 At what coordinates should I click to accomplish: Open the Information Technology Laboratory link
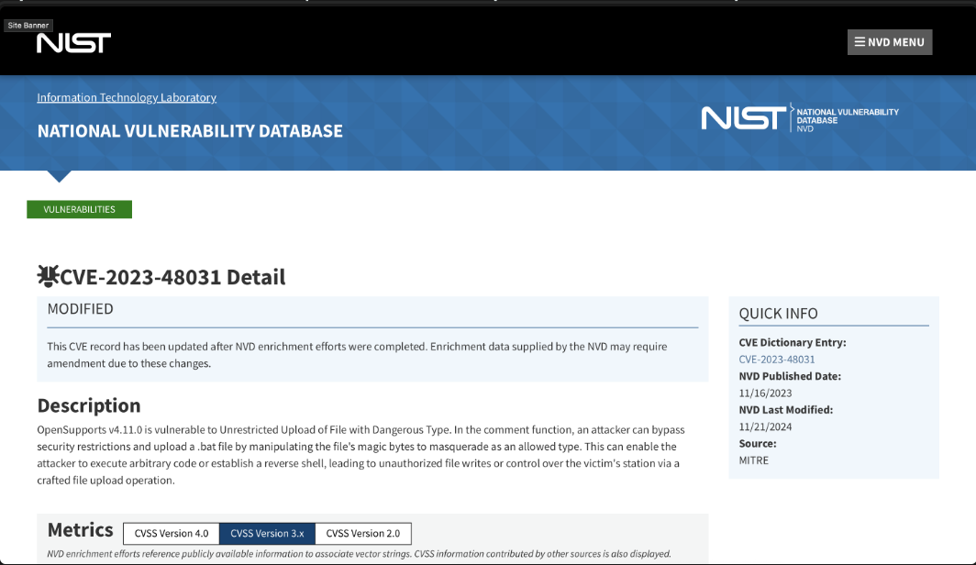point(127,97)
